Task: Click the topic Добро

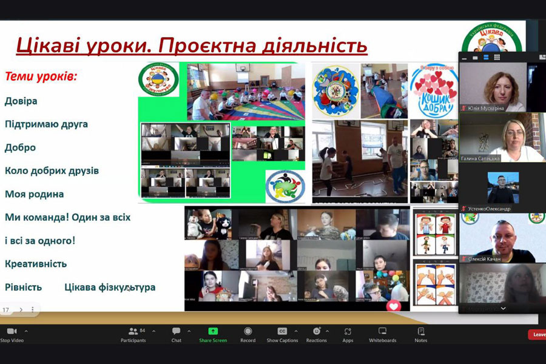Action: tap(20, 147)
